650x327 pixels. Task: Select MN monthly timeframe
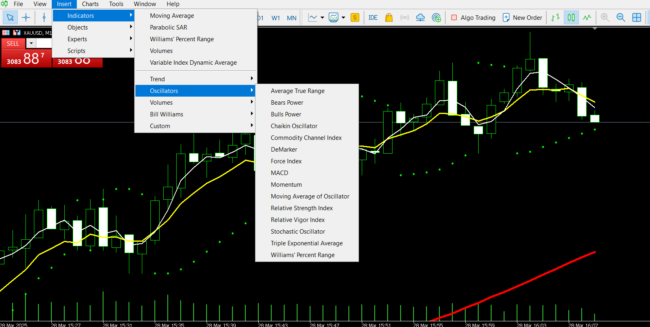tap(292, 18)
